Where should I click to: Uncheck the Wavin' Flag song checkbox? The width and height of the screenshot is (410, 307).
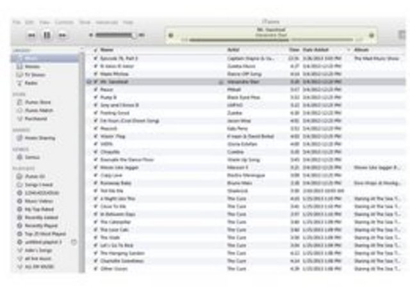click(x=95, y=136)
